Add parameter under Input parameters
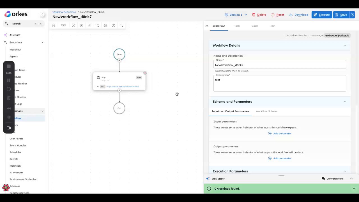The width and height of the screenshot is (359, 202). pos(280,134)
